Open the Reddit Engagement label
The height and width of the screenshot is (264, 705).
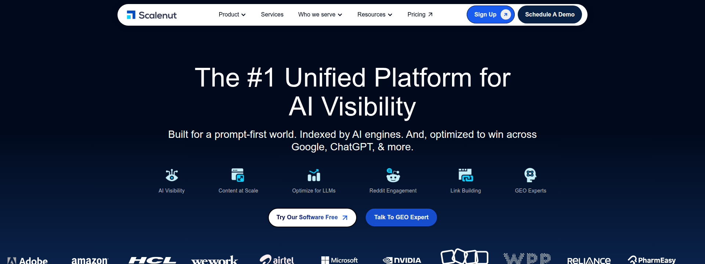pos(393,191)
